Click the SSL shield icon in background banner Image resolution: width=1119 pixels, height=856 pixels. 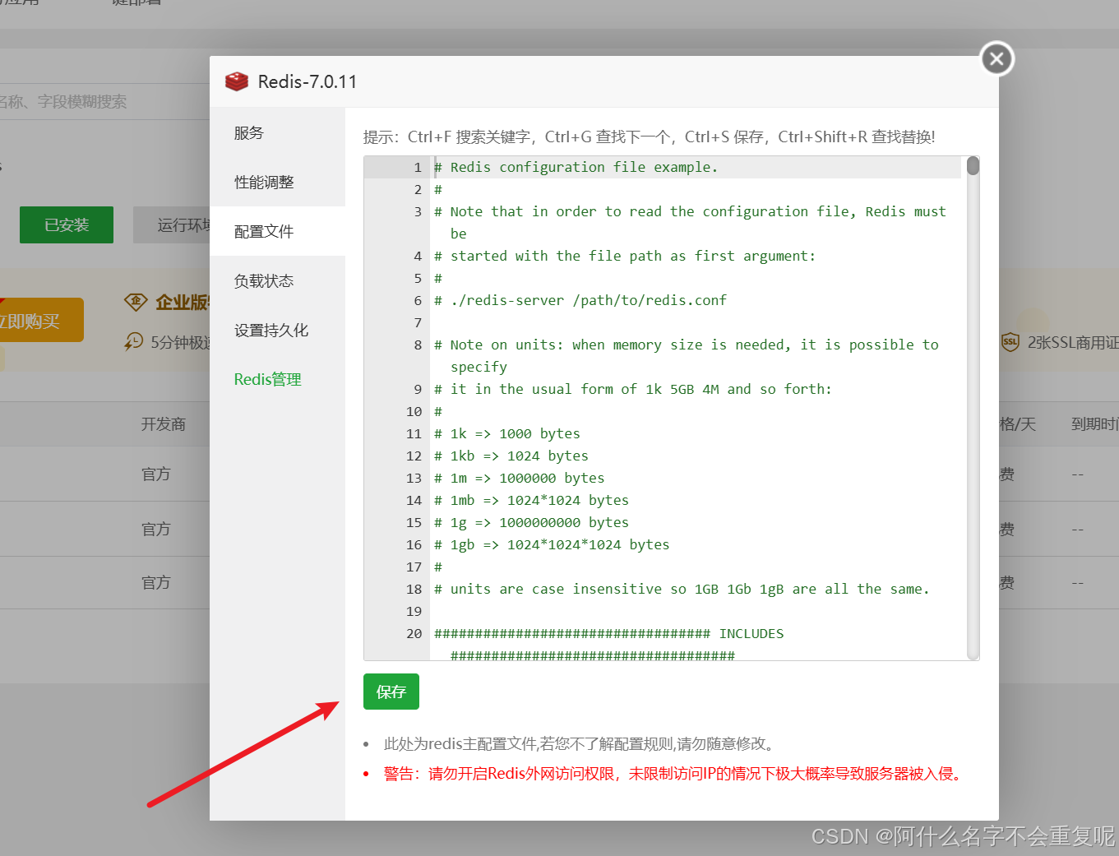pyautogui.click(x=1010, y=342)
